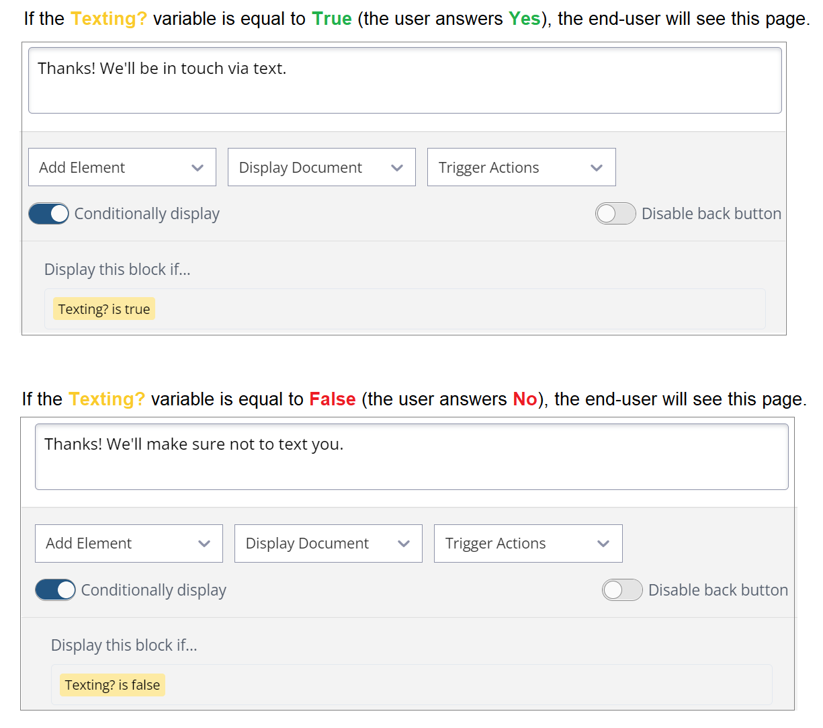823x728 pixels.
Task: Open the Trigger Actions dropdown in the first block
Action: point(521,167)
